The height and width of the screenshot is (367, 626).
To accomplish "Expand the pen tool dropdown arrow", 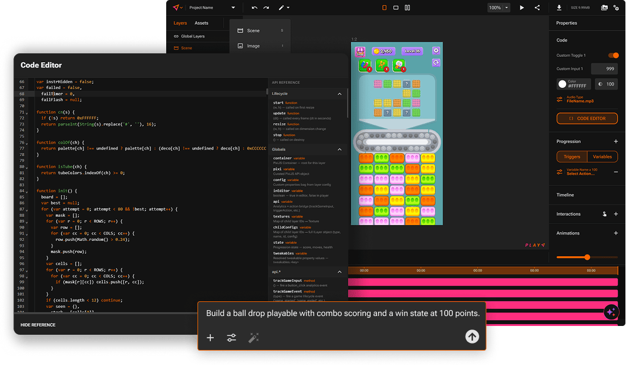I will 288,8.
